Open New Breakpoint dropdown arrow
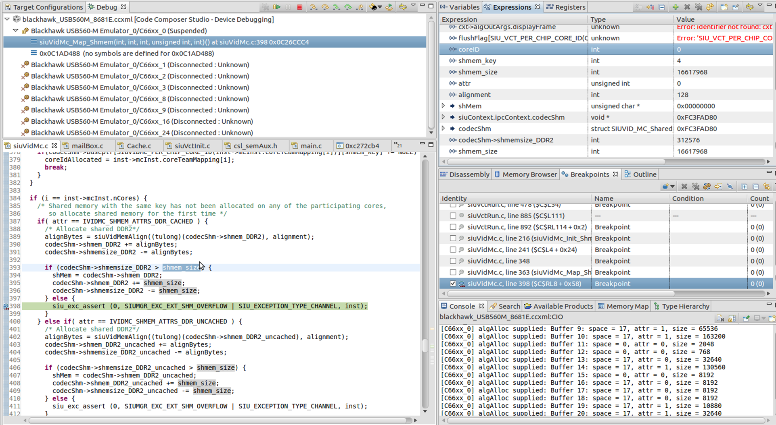 coord(672,187)
